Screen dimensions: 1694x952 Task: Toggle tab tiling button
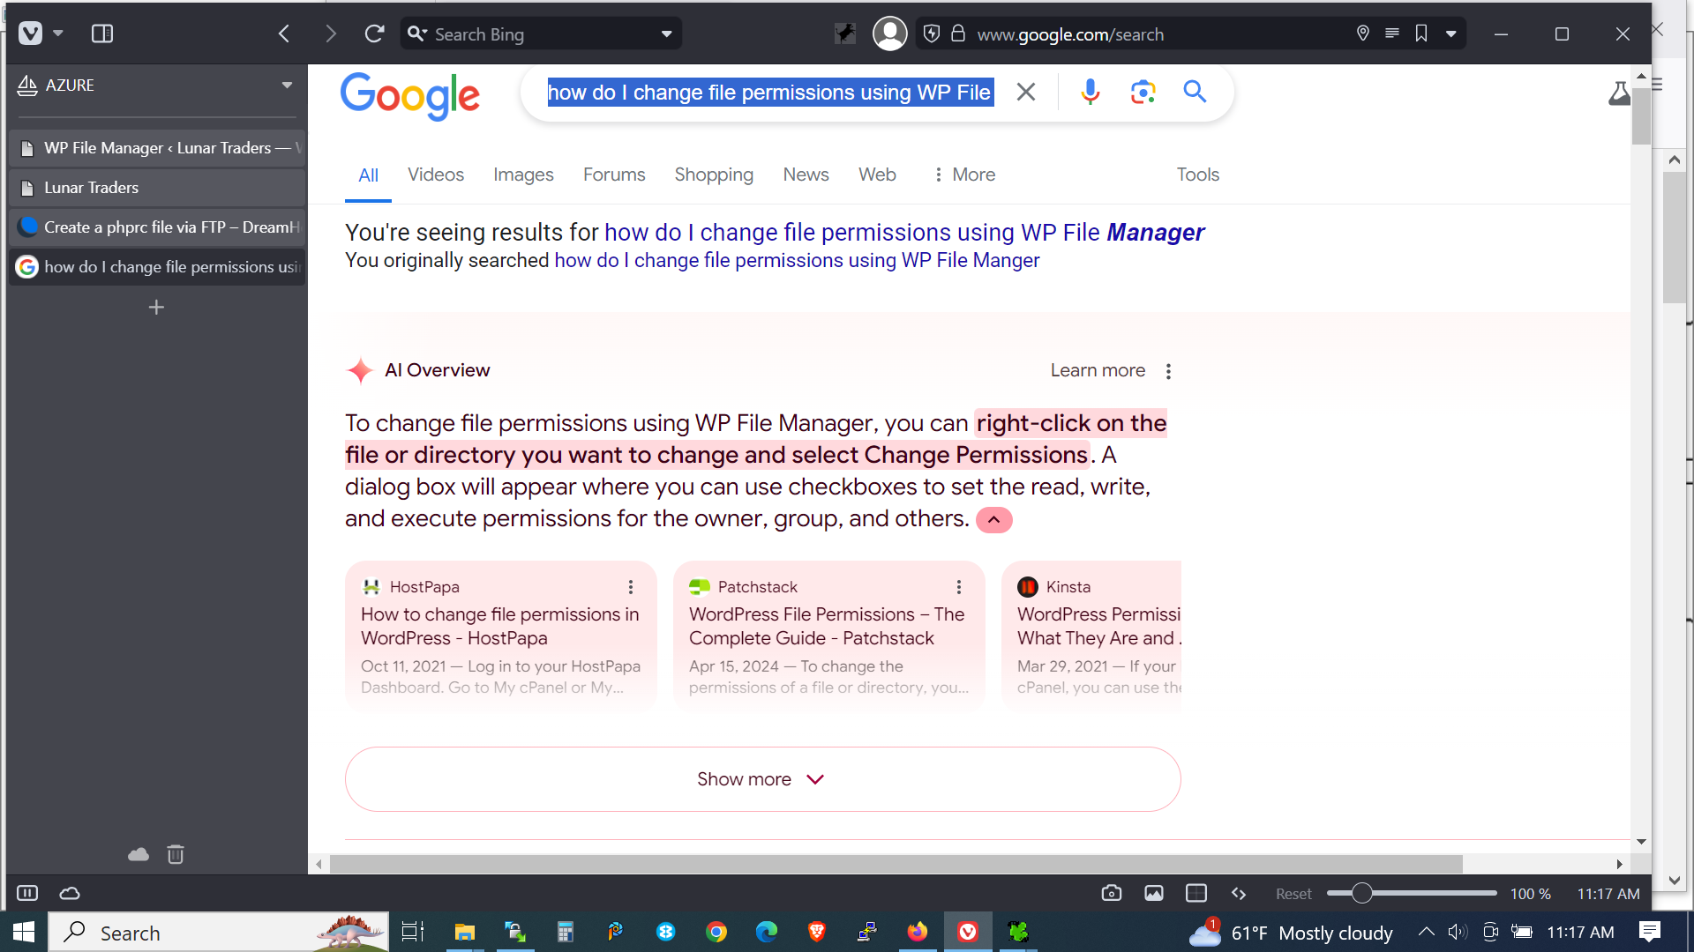pos(1196,893)
